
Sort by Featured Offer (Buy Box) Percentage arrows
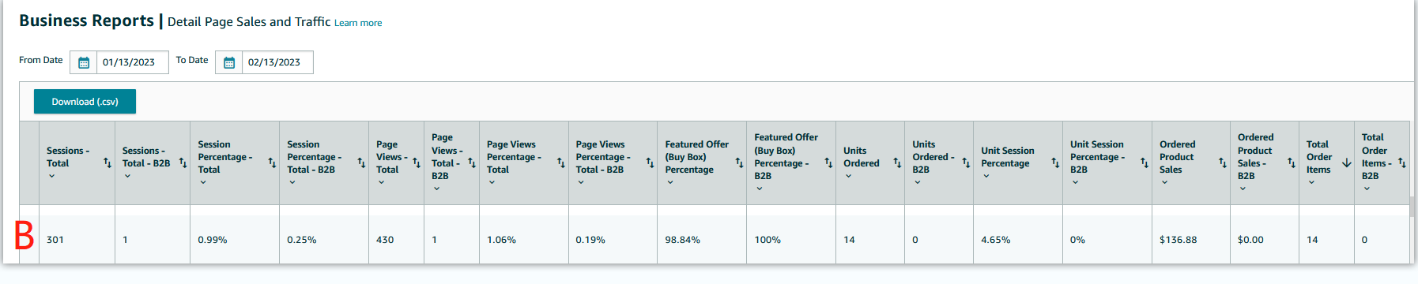[739, 163]
